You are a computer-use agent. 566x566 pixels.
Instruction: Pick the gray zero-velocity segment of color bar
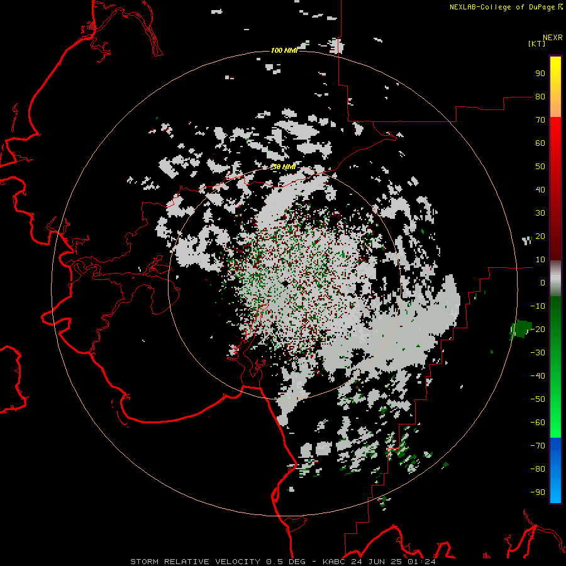coord(555,278)
